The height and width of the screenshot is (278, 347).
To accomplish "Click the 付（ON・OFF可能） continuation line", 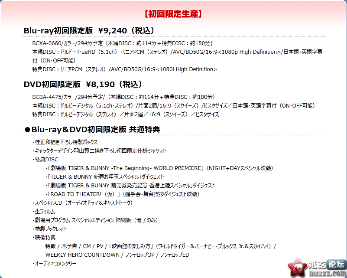I will pyautogui.click(x=54, y=60).
